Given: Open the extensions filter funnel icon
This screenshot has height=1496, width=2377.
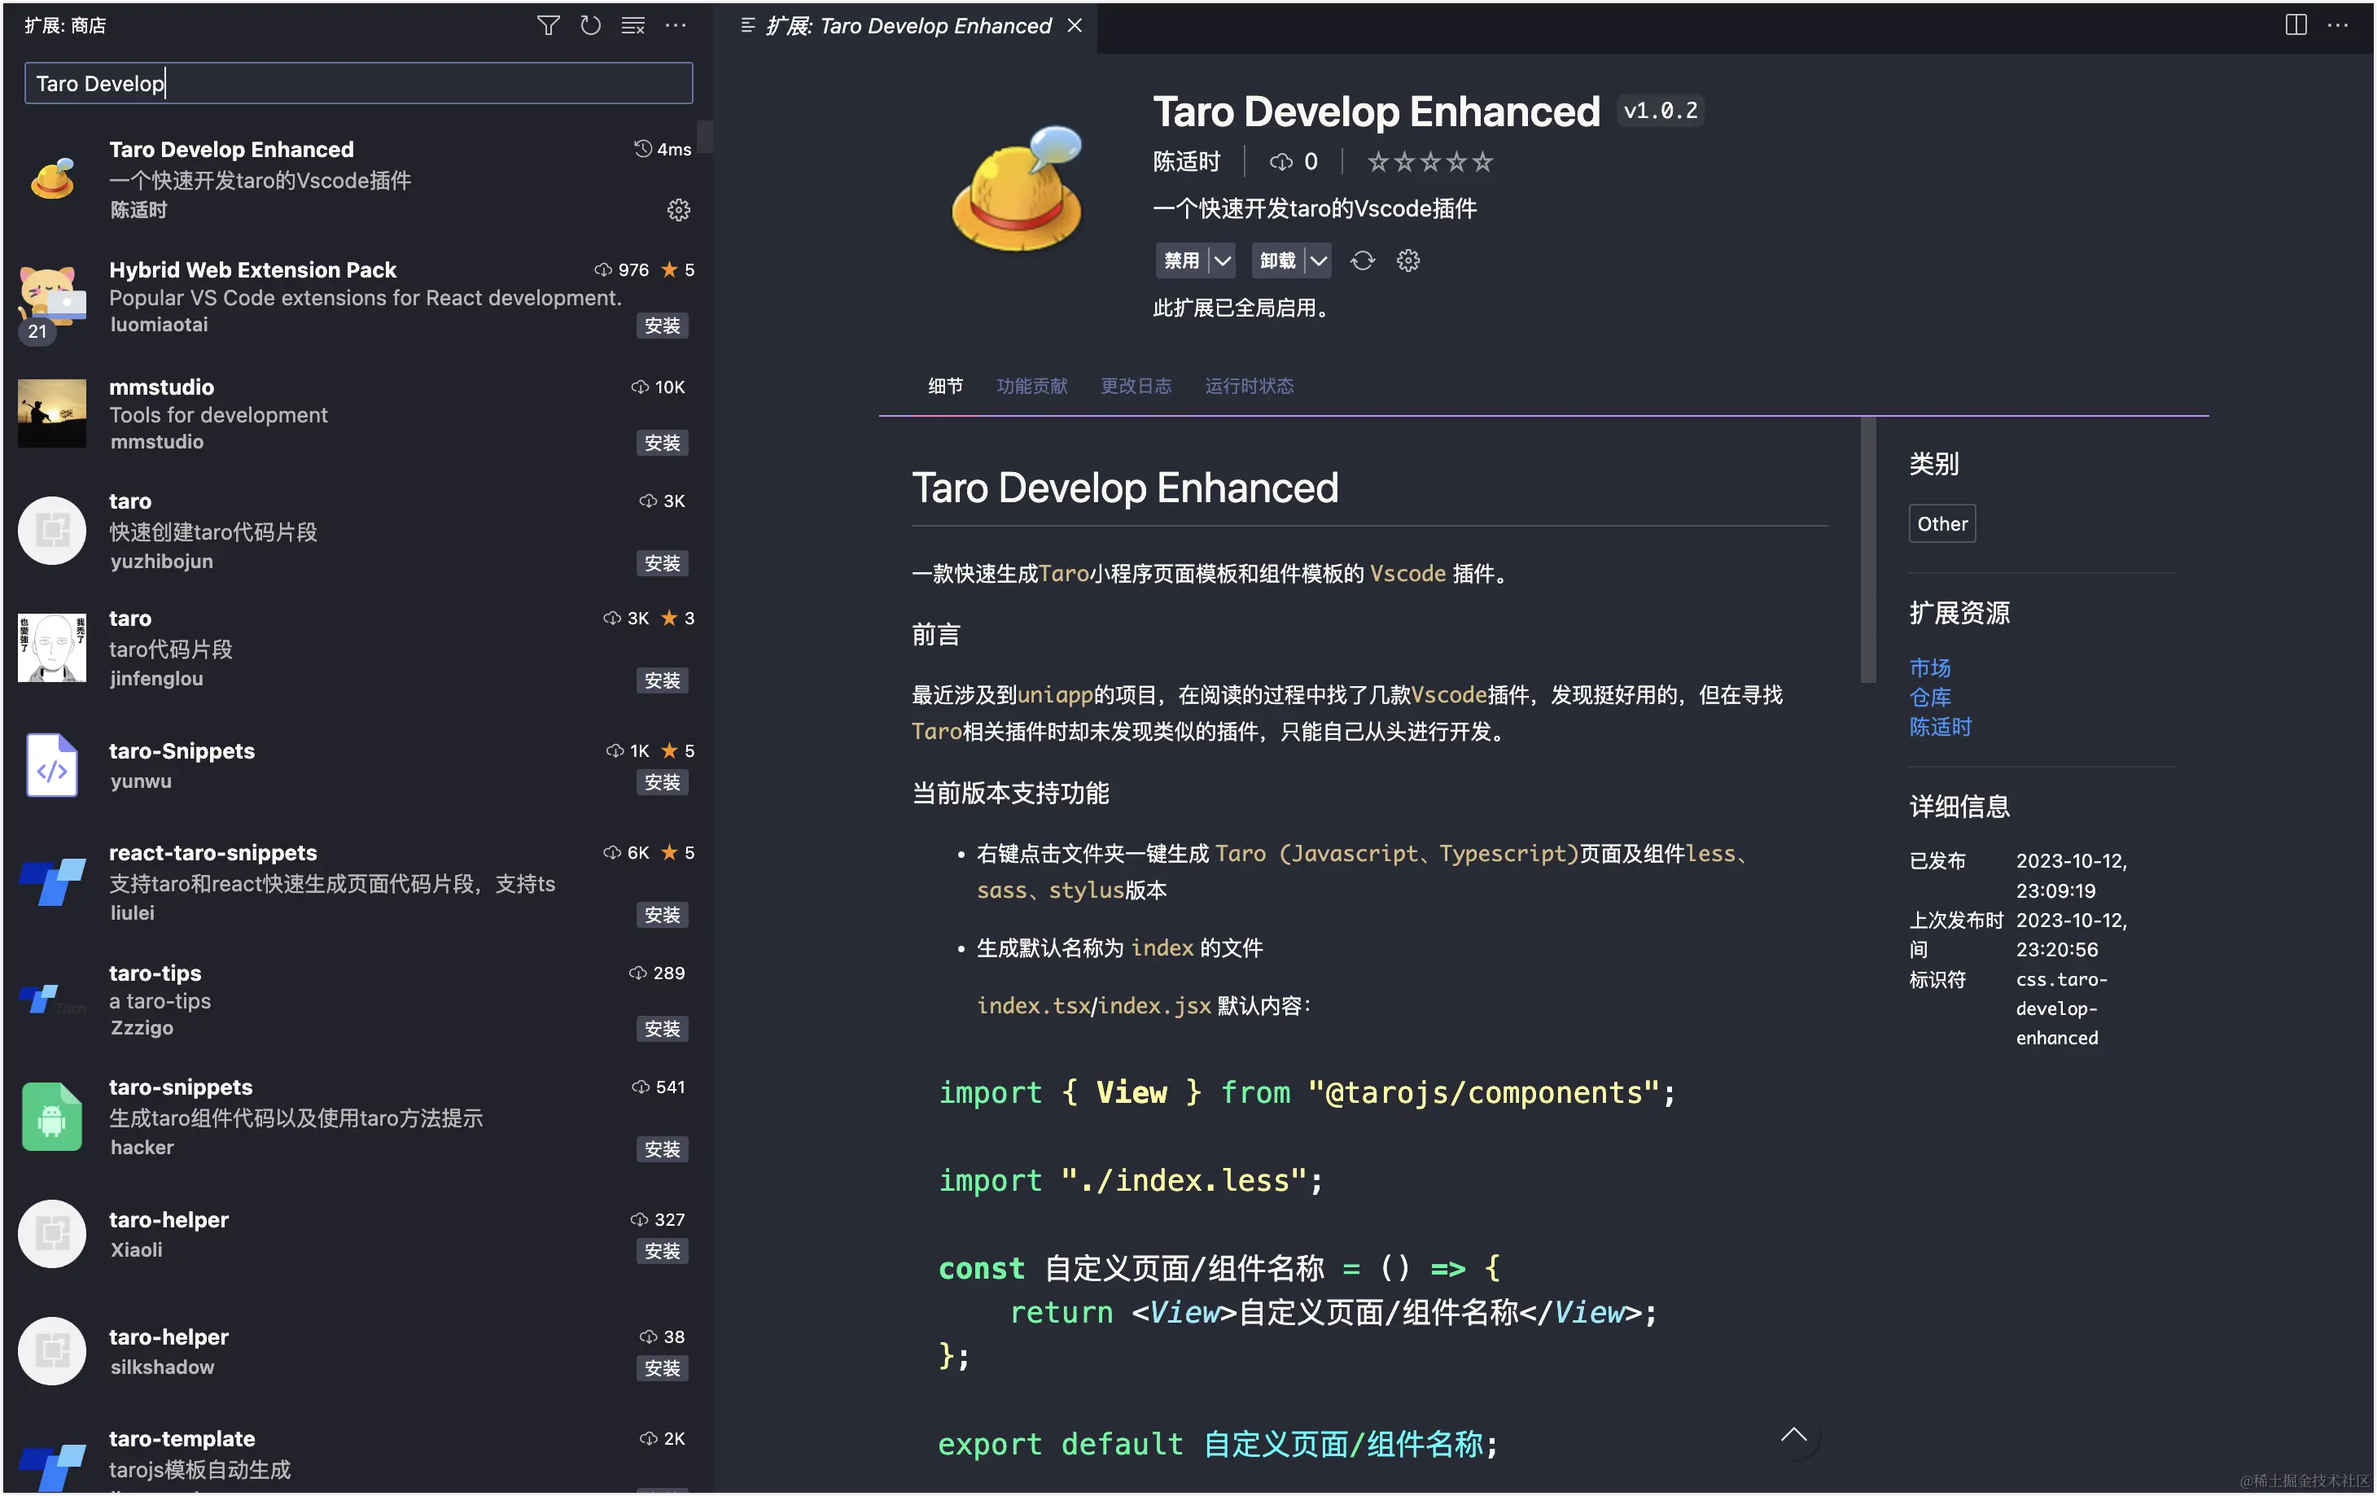Looking at the screenshot, I should tap(548, 24).
